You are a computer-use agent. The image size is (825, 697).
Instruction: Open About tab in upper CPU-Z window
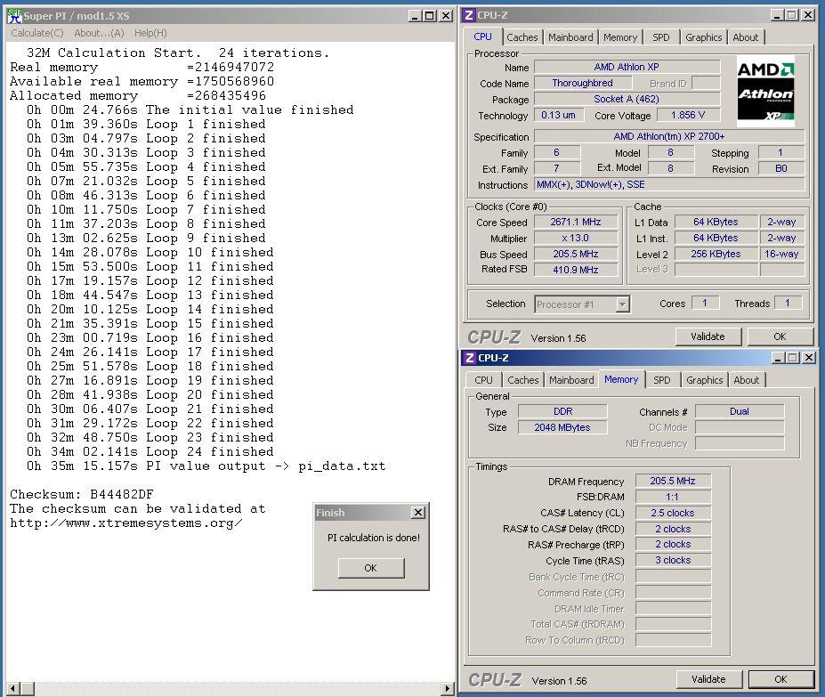click(x=746, y=37)
